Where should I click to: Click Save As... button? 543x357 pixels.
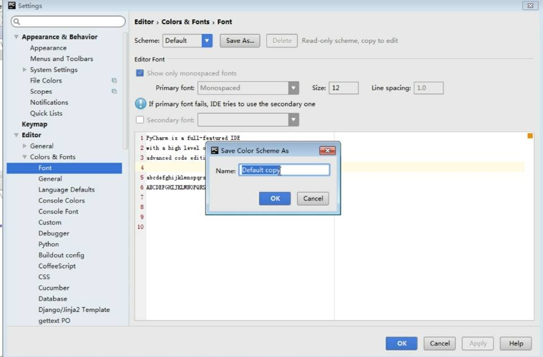pos(240,41)
